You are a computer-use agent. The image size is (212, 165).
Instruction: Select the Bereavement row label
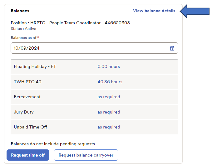click(x=27, y=97)
